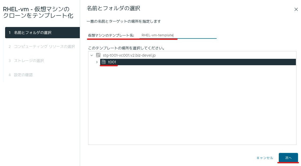Click the 名前とフォルダの選択 page heading
This screenshot has width=301, height=166.
pyautogui.click(x=114, y=9)
